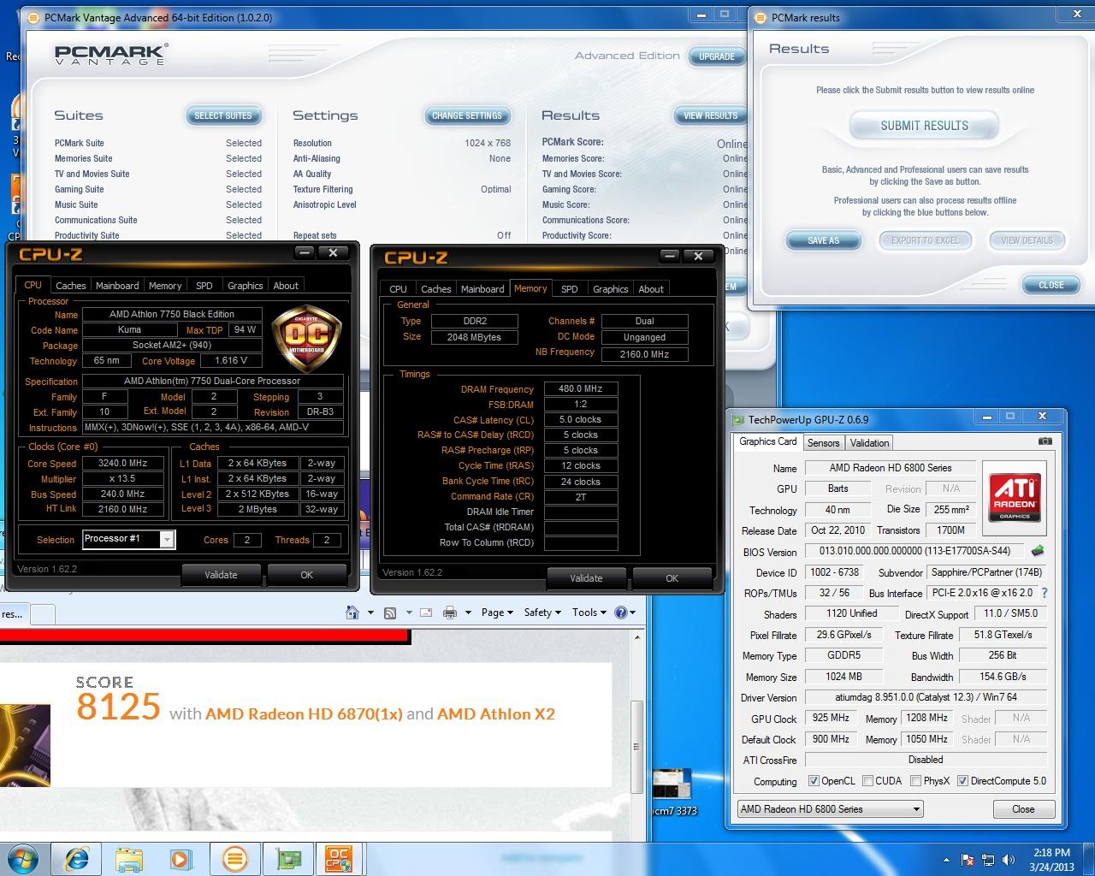
Task: Switch to Sensors tab in GPU-Z
Action: 823,442
